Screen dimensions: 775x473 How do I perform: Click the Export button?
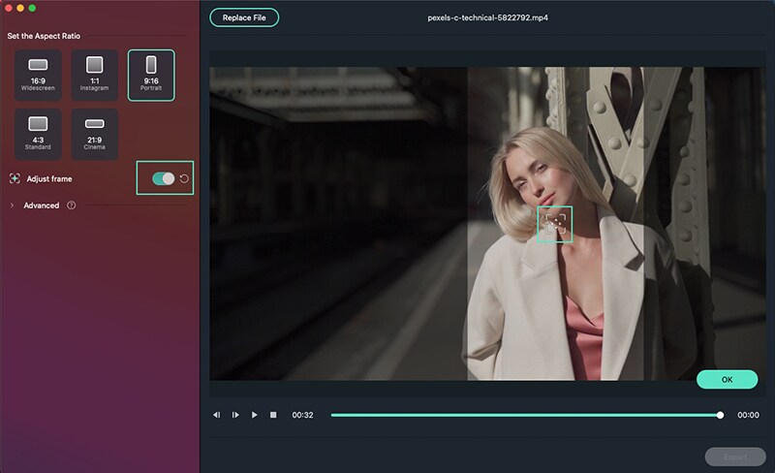[735, 457]
